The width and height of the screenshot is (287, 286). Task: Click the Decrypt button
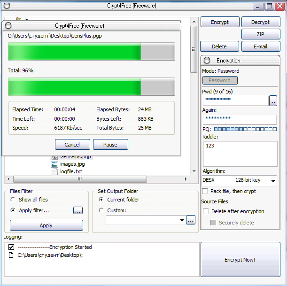pos(261,22)
